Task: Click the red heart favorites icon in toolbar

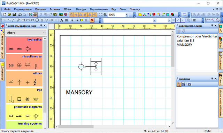Action: 154,15
